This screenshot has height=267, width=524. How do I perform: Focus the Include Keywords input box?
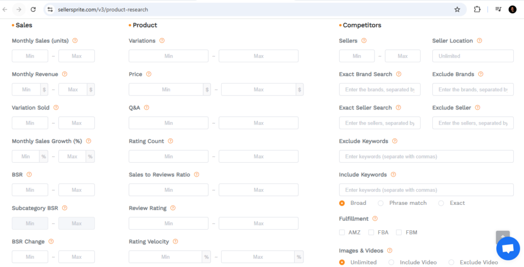point(426,190)
